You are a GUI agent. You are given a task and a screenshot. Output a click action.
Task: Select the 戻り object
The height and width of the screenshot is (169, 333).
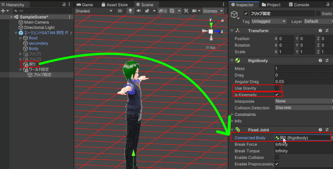(x=32, y=64)
